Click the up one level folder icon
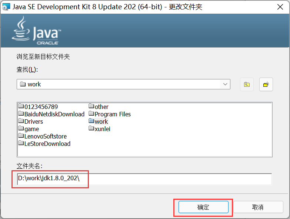The width and height of the screenshot is (290, 219). (247, 85)
